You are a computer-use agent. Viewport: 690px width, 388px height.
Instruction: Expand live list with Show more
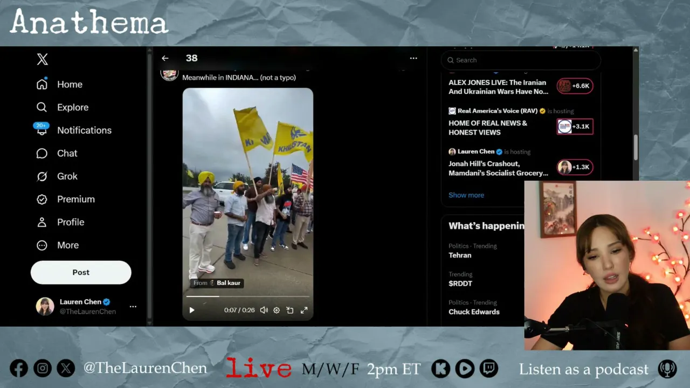click(466, 195)
